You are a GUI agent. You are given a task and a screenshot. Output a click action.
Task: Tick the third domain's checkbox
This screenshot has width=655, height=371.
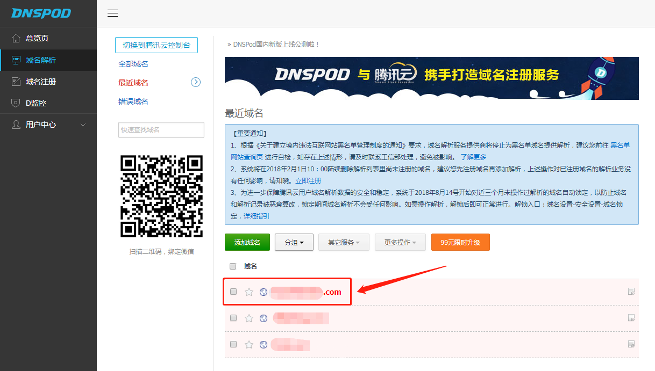[x=233, y=344]
